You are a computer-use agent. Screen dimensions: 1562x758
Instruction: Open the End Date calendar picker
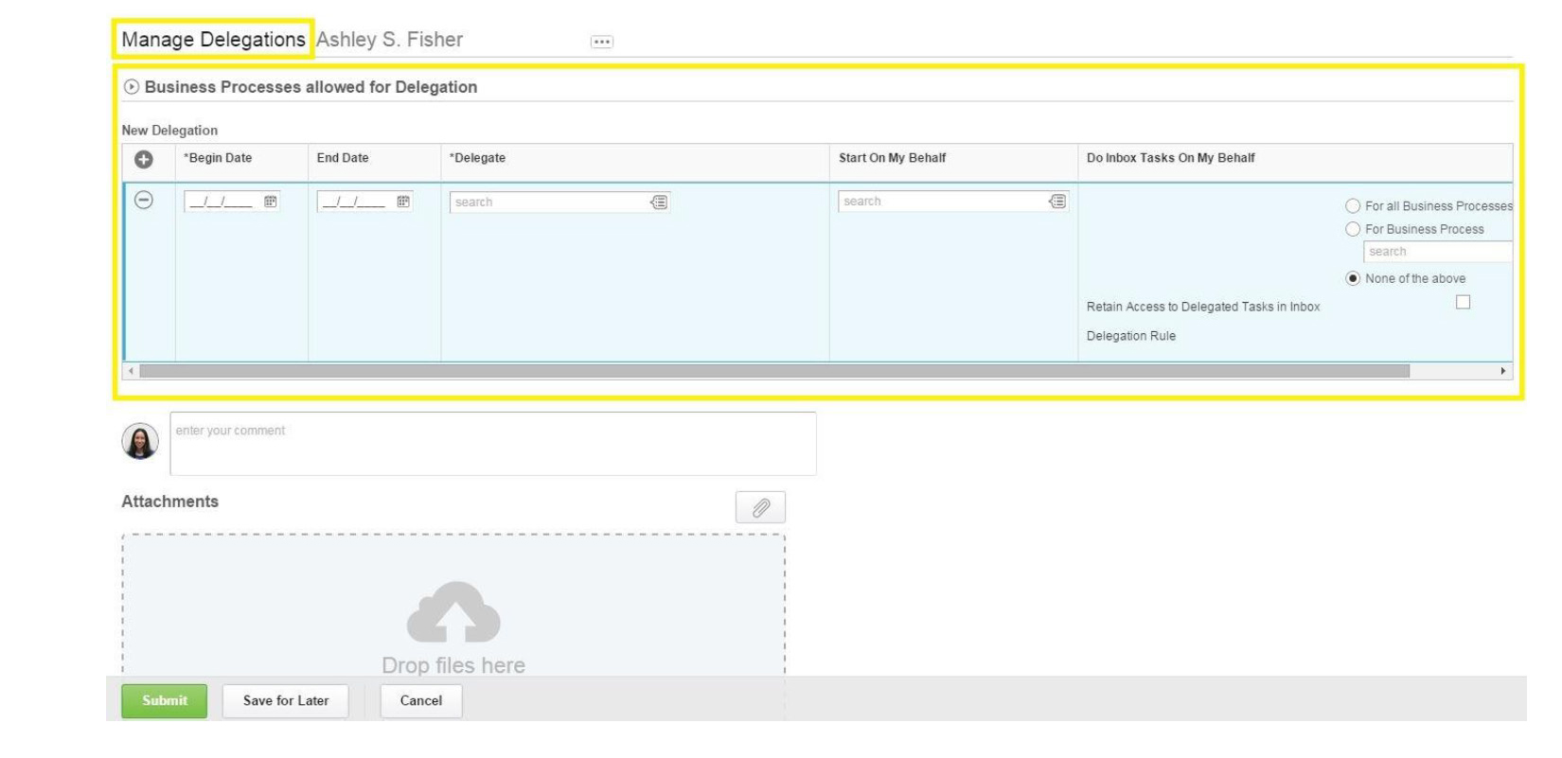click(x=403, y=202)
